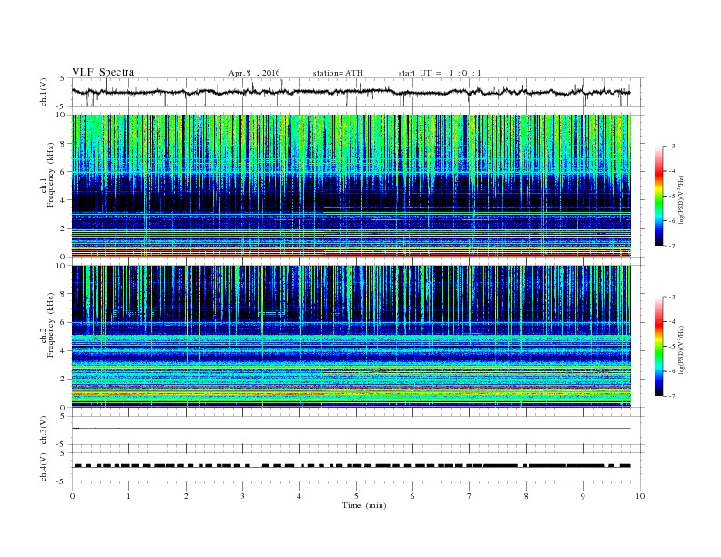Click time axis tick label "9"
The height and width of the screenshot is (557, 721).
tap(583, 496)
